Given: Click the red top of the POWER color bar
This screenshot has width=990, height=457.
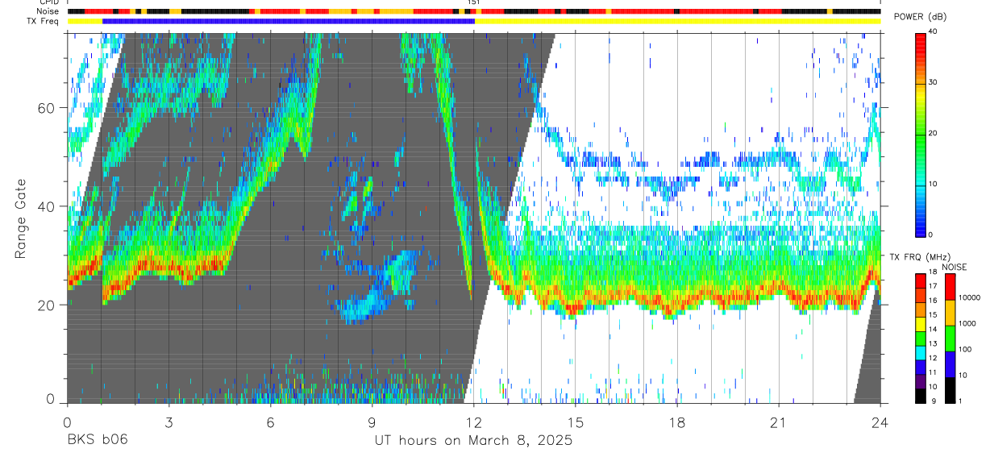Looking at the screenshot, I should (x=920, y=42).
